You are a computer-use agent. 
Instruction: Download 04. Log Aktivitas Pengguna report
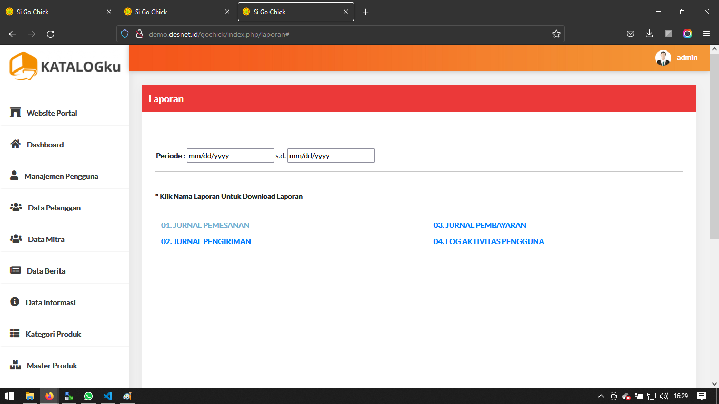coord(488,241)
